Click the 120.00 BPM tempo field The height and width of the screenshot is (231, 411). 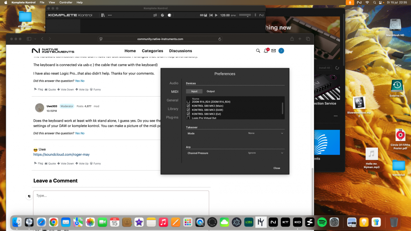pos(228,15)
